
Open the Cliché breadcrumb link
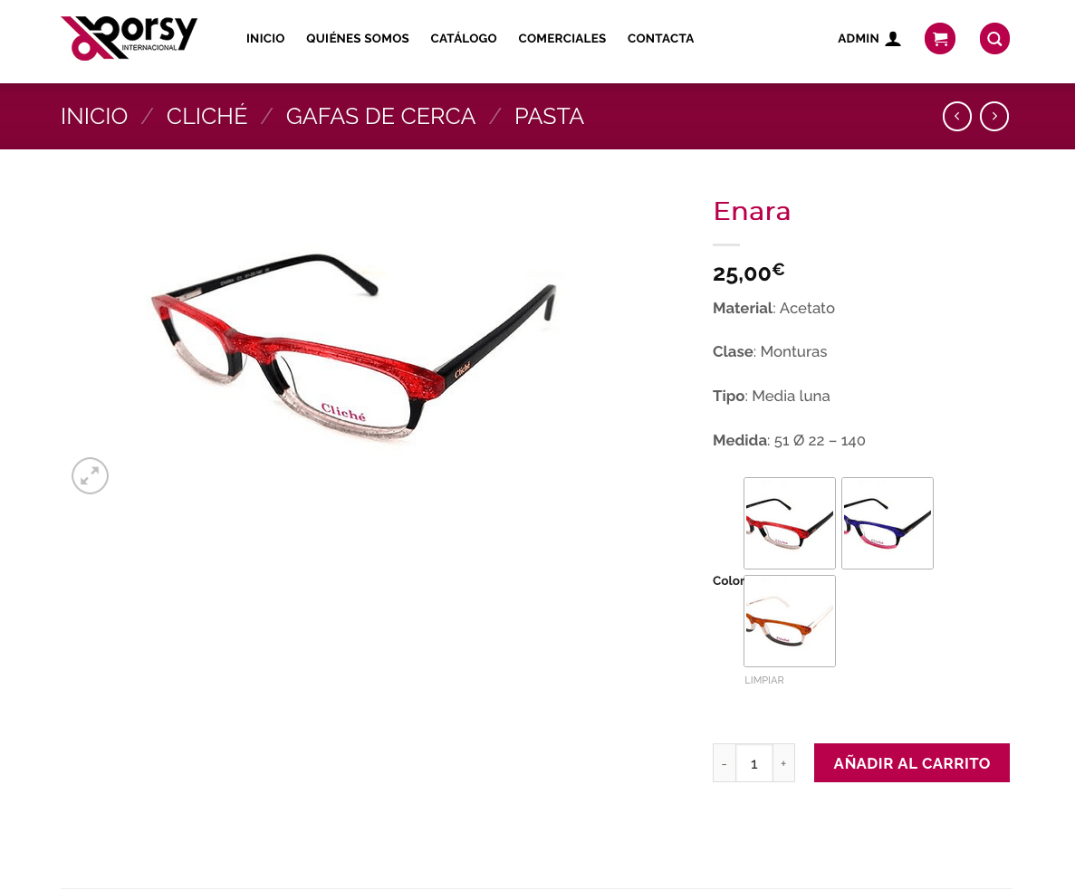206,117
